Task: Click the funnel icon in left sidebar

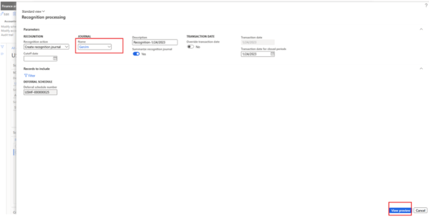Action: [2, 47]
